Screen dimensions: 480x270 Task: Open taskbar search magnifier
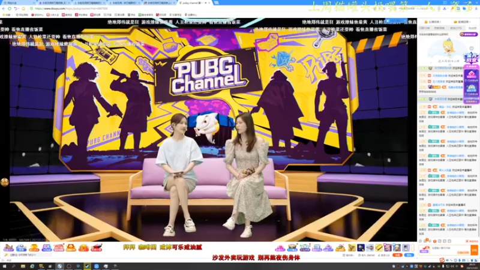pos(13,266)
